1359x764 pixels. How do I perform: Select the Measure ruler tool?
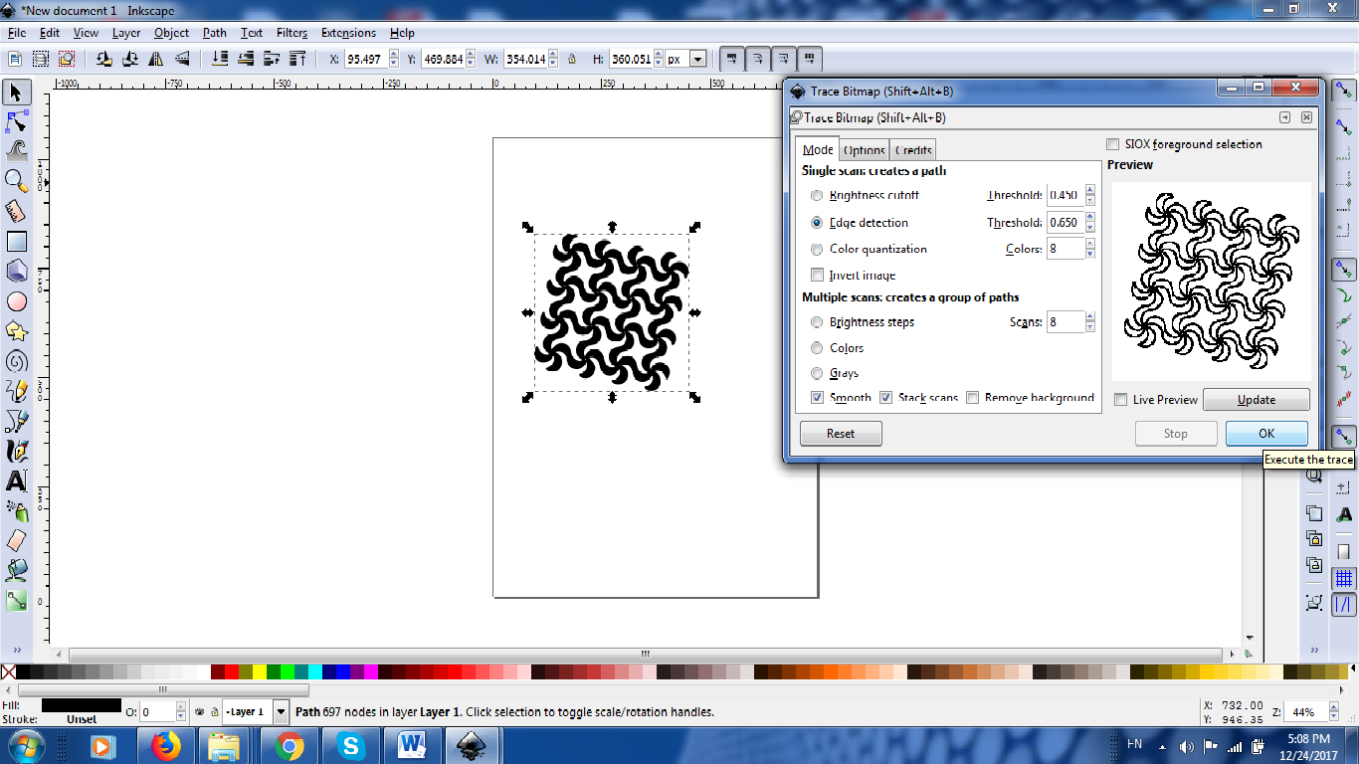[17, 211]
